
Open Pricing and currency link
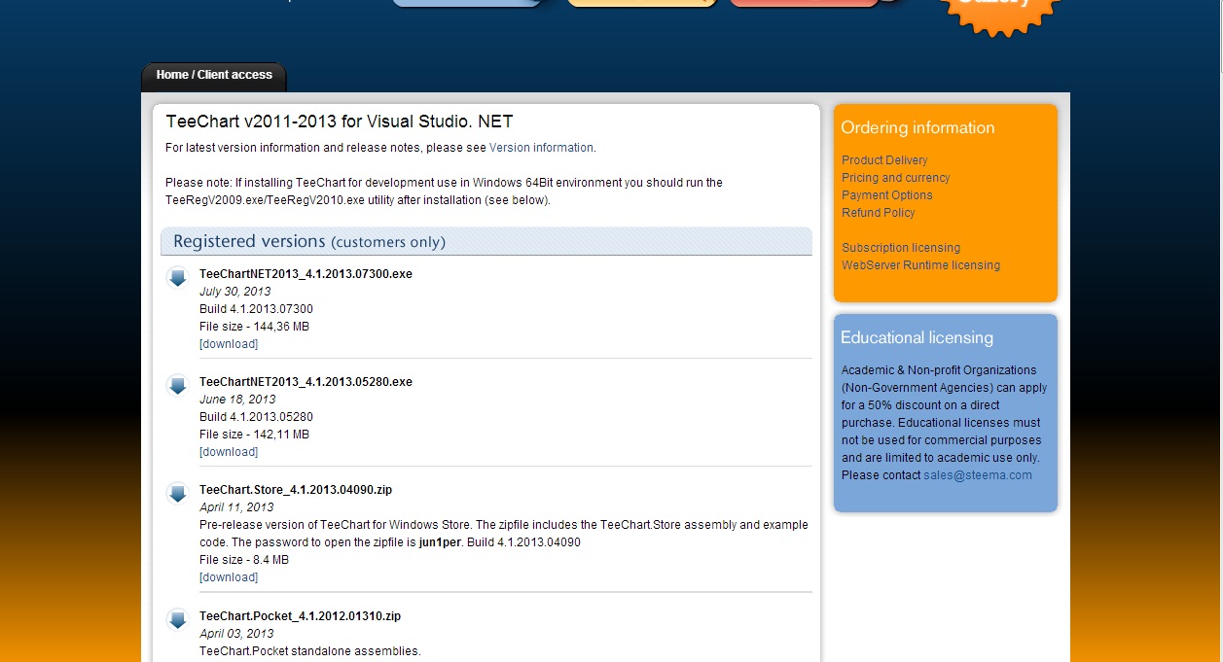pos(896,178)
